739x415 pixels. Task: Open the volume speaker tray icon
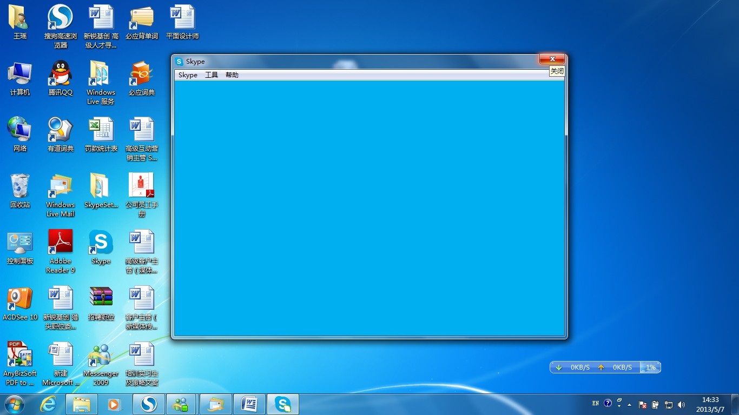coord(681,404)
